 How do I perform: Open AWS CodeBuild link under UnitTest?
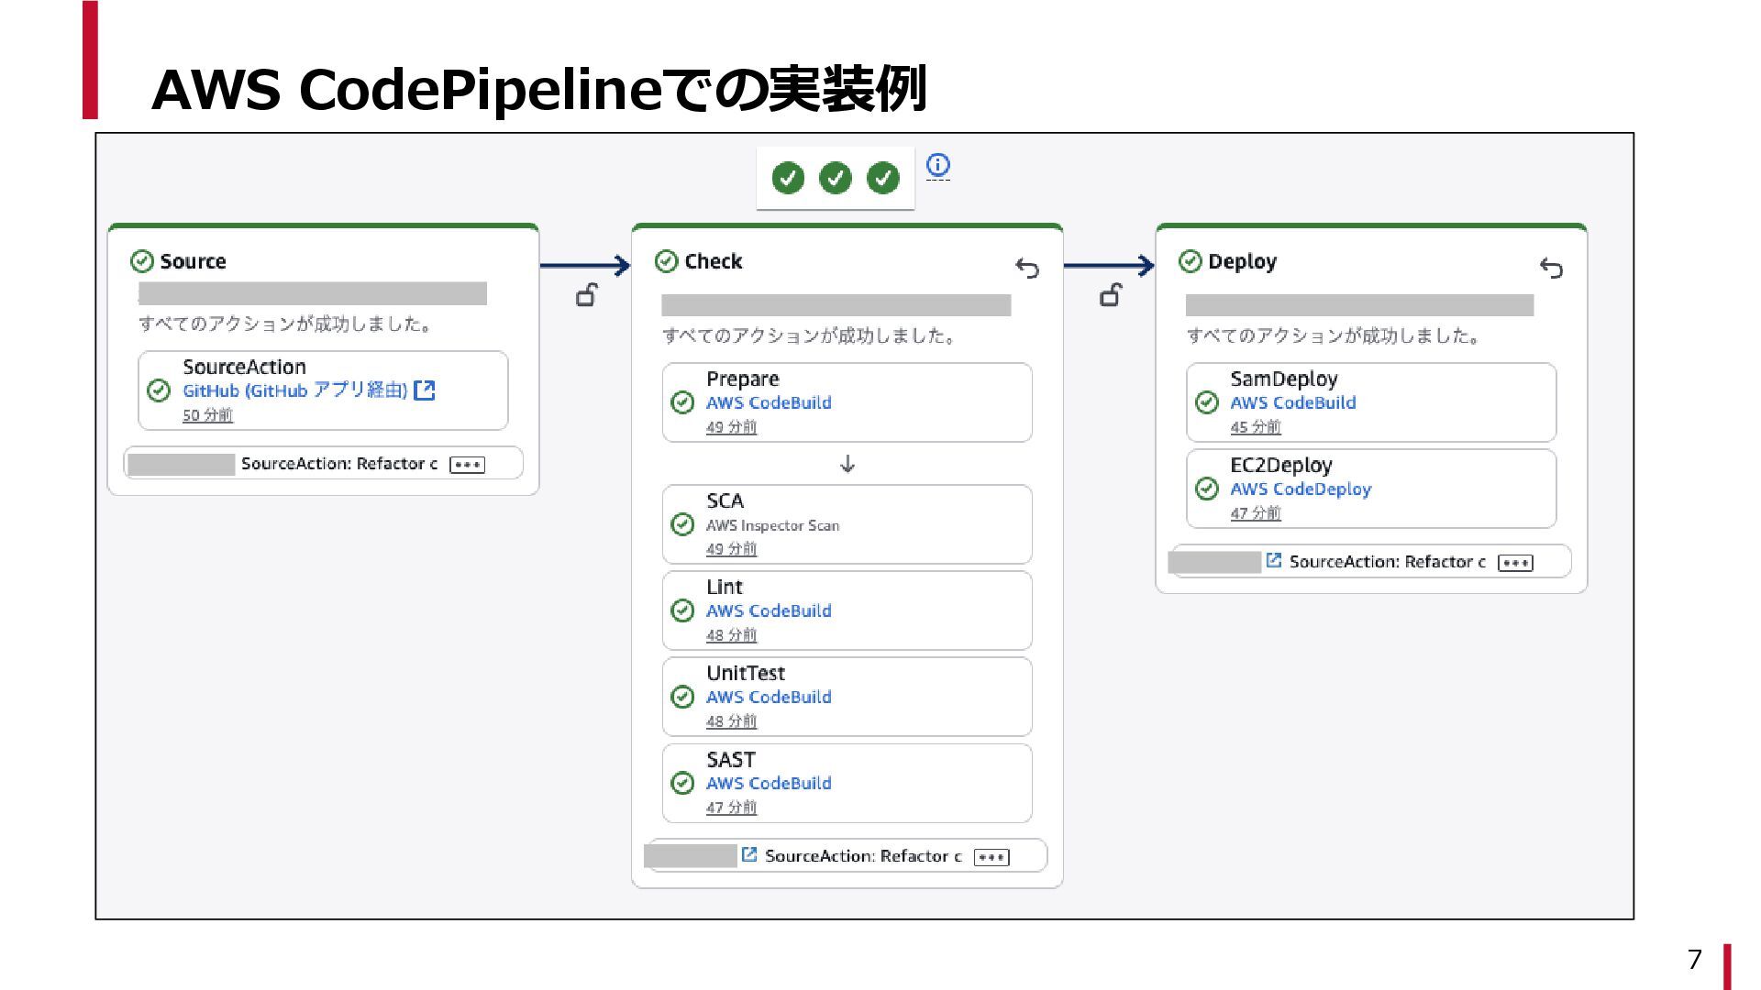tap(769, 697)
